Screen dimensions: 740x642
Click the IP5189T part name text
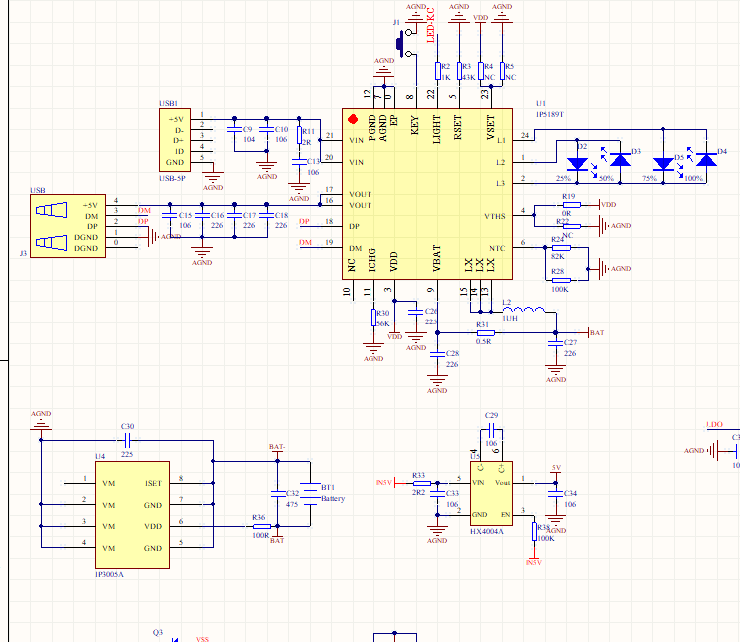550,114
